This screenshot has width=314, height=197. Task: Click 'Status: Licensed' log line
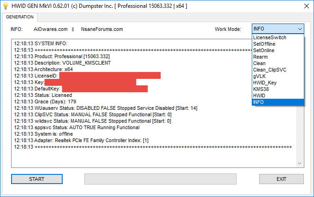pos(43,95)
